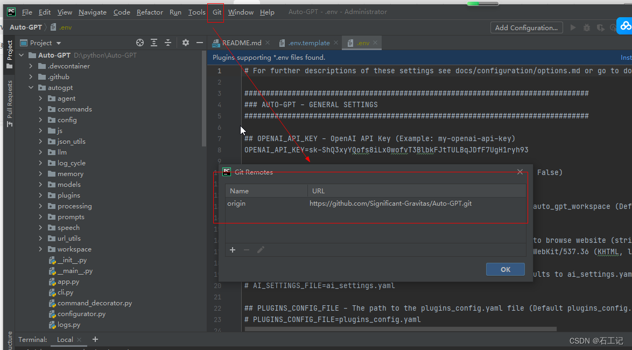Expand the .devcontainer folder
The image size is (632, 350).
click(31, 66)
